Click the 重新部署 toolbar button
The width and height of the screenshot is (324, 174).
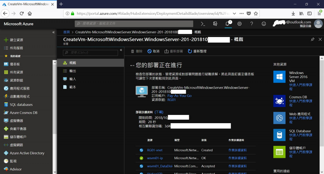click(x=174, y=51)
